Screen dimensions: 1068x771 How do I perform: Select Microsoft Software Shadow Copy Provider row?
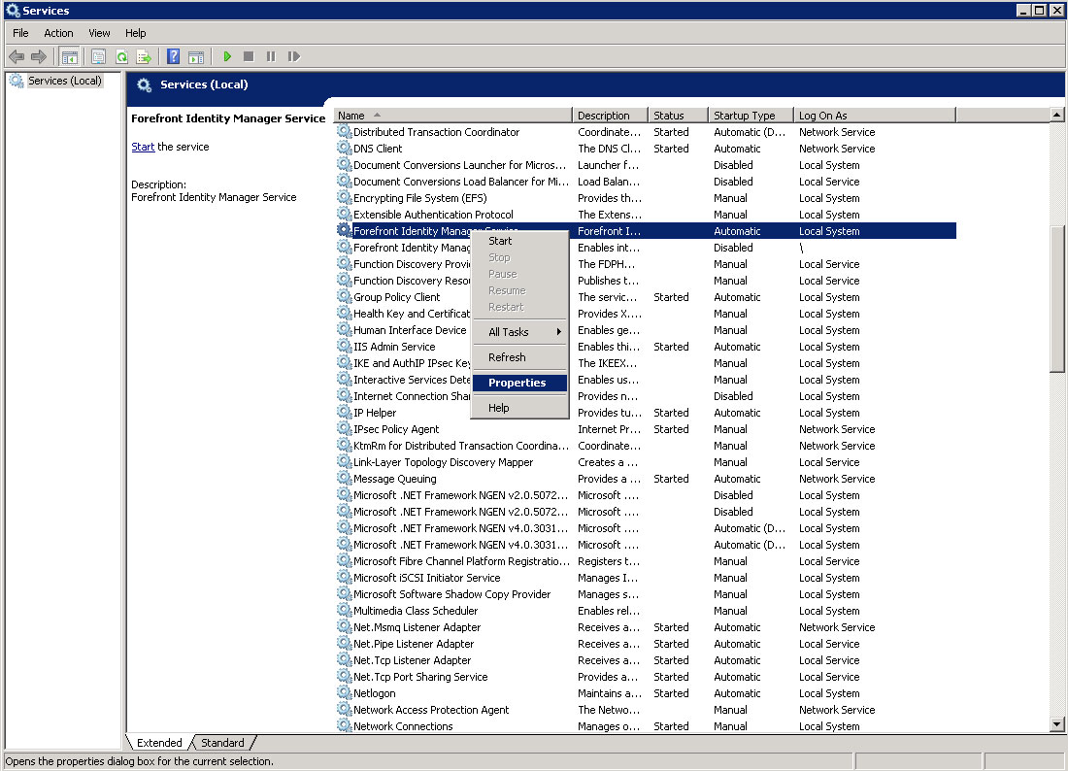(x=646, y=594)
